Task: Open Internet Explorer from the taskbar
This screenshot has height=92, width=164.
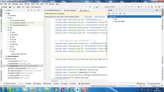Action: coord(18,90)
